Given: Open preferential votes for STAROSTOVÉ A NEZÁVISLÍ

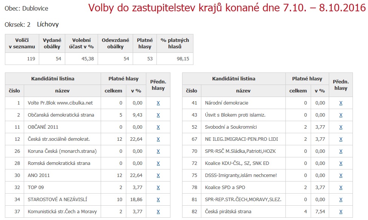Looking at the screenshot, I should (x=158, y=200).
